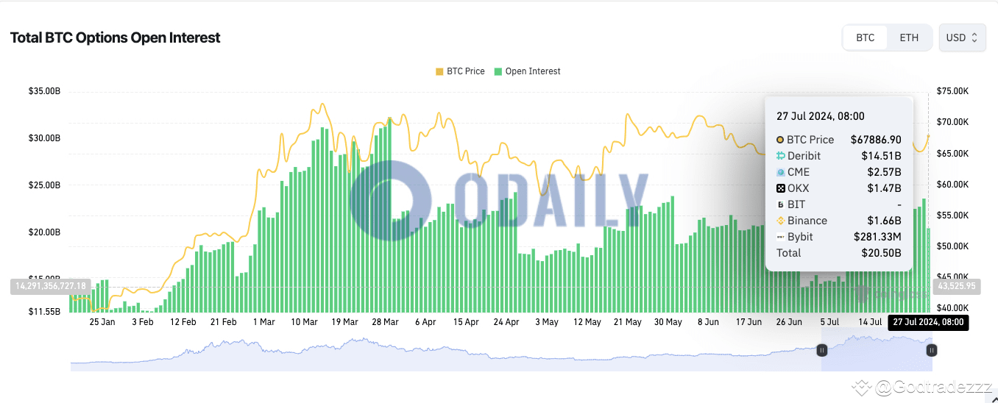Click the 27 Jul 2024, 08:00 axis marker
This screenshot has height=403, width=998.
928,322
